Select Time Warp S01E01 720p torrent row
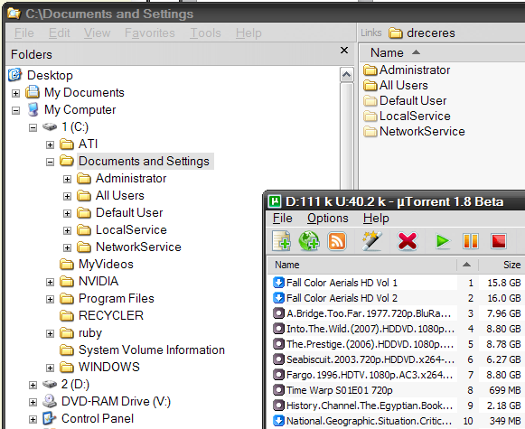525x429 pixels. click(397, 390)
